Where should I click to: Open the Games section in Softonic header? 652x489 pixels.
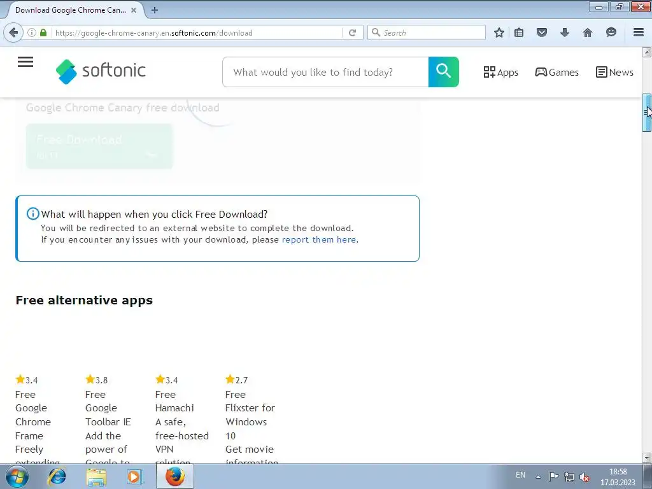point(556,73)
